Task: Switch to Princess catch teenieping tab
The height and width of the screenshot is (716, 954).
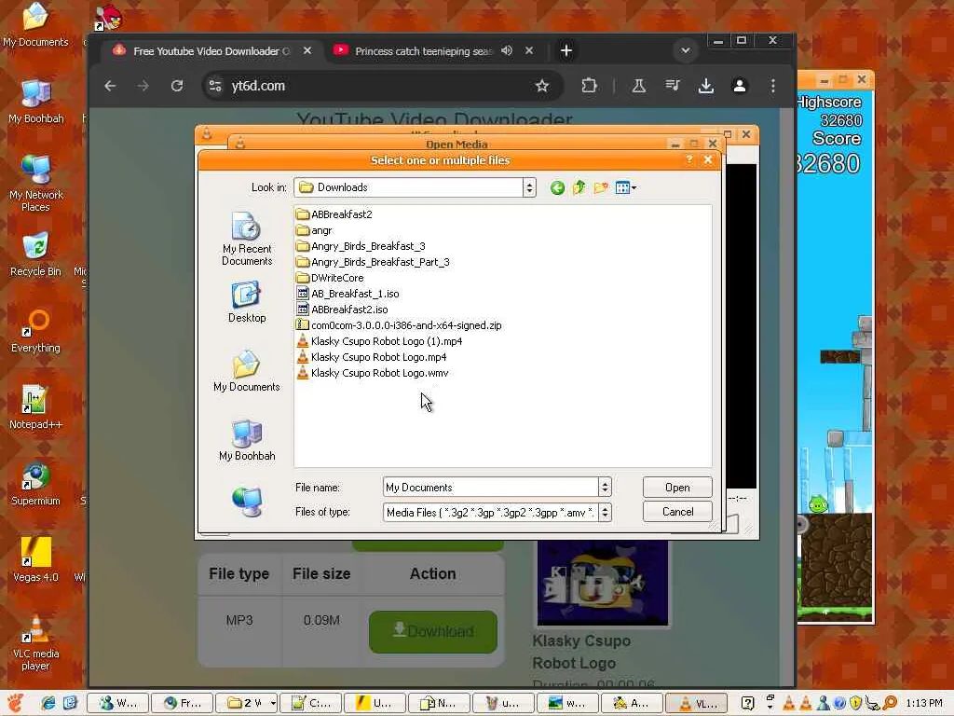Action: point(424,51)
